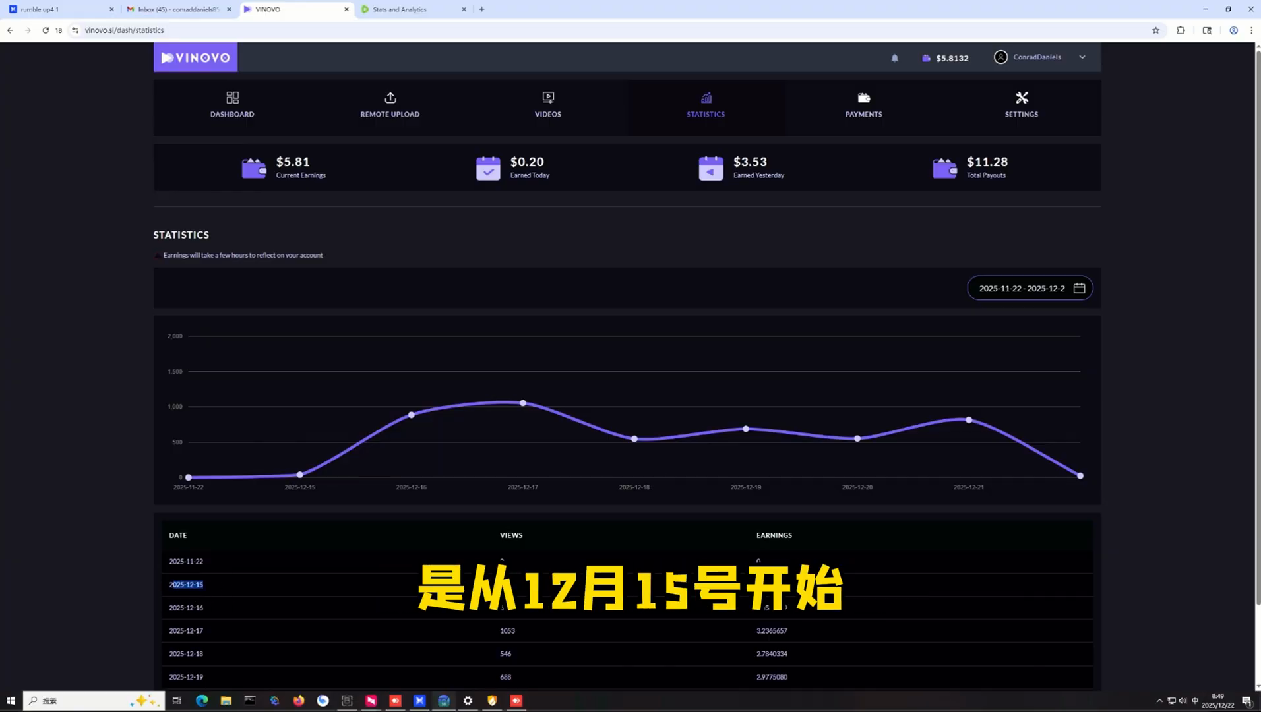1261x712 pixels.
Task: Click the 688 views cell
Action: tap(506, 677)
